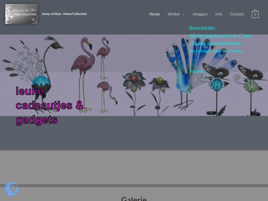Image resolution: width=268 pixels, height=201 pixels.
Task: Expand the Winkel submenu chevron
Action: pos(183,14)
